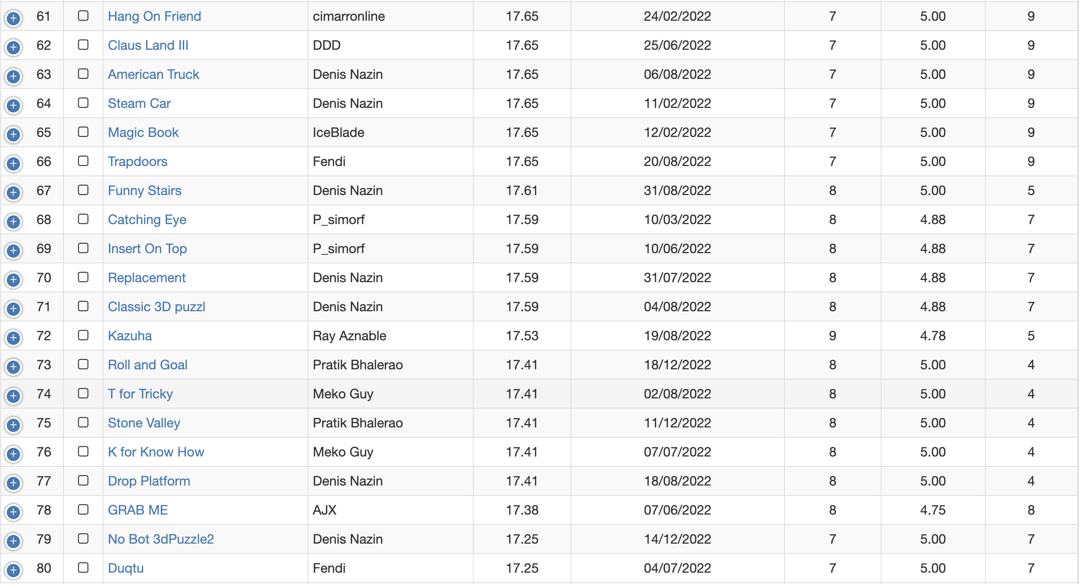Open the T for Tricky link
The height and width of the screenshot is (584, 1080).
140,394
